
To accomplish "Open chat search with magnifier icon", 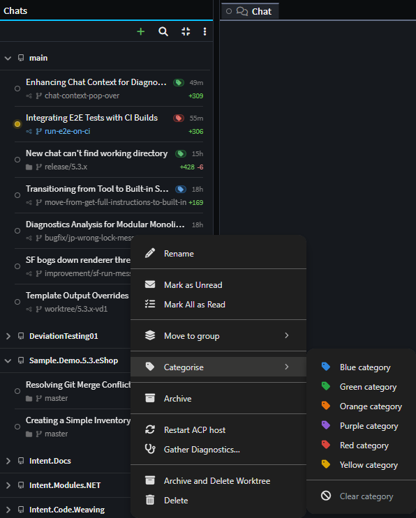I will point(163,31).
